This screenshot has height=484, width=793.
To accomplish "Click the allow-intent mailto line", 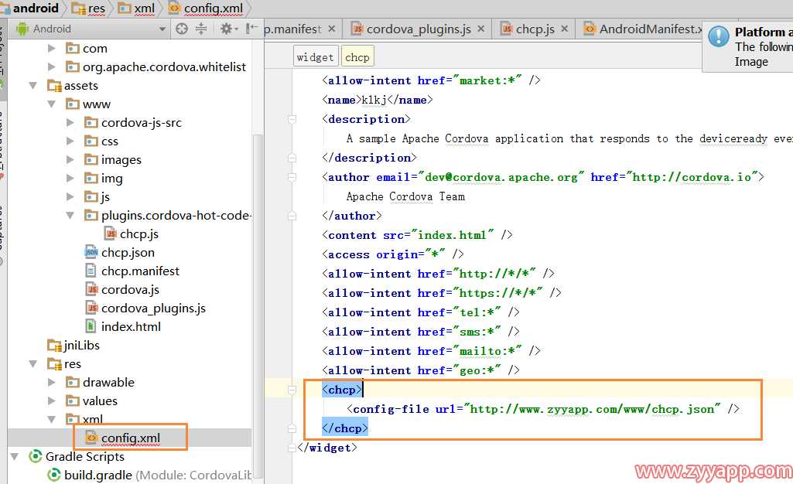I will (x=432, y=351).
